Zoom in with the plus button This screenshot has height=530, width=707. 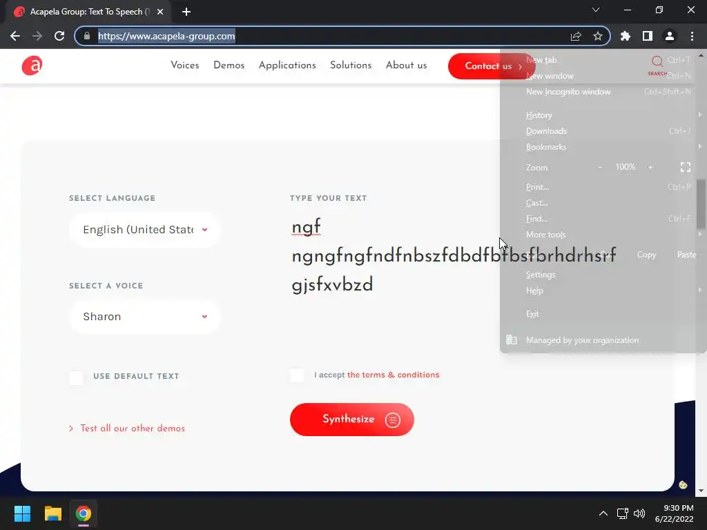tap(650, 167)
